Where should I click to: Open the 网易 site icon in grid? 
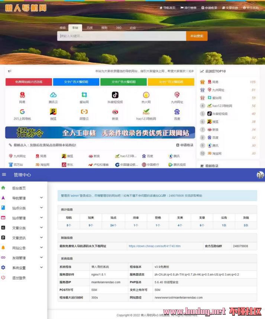22,95
